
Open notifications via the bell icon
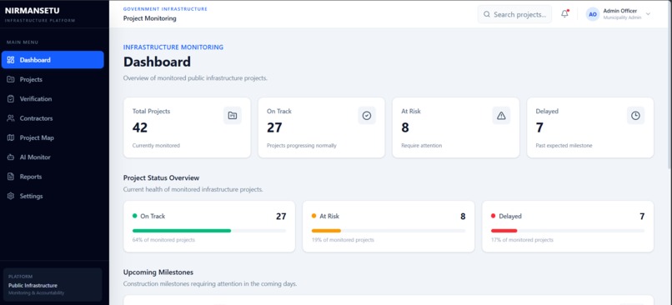click(564, 13)
